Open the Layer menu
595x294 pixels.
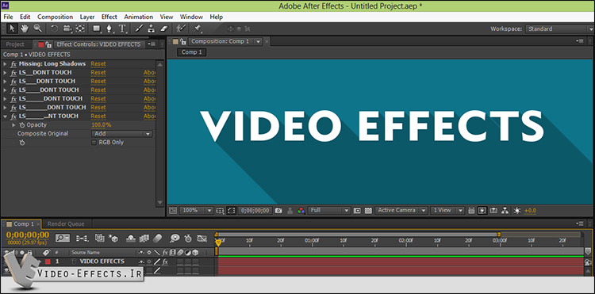pos(87,17)
